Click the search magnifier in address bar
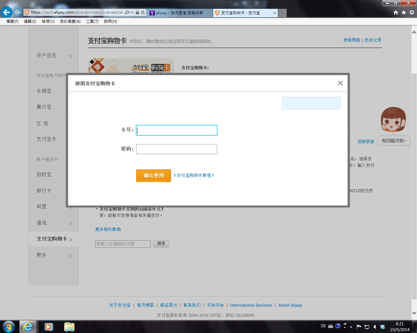This screenshot has height=333, width=417. click(x=127, y=12)
